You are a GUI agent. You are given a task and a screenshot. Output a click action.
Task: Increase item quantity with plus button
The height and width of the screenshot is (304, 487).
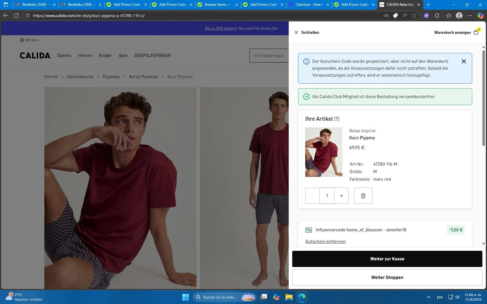coord(341,196)
